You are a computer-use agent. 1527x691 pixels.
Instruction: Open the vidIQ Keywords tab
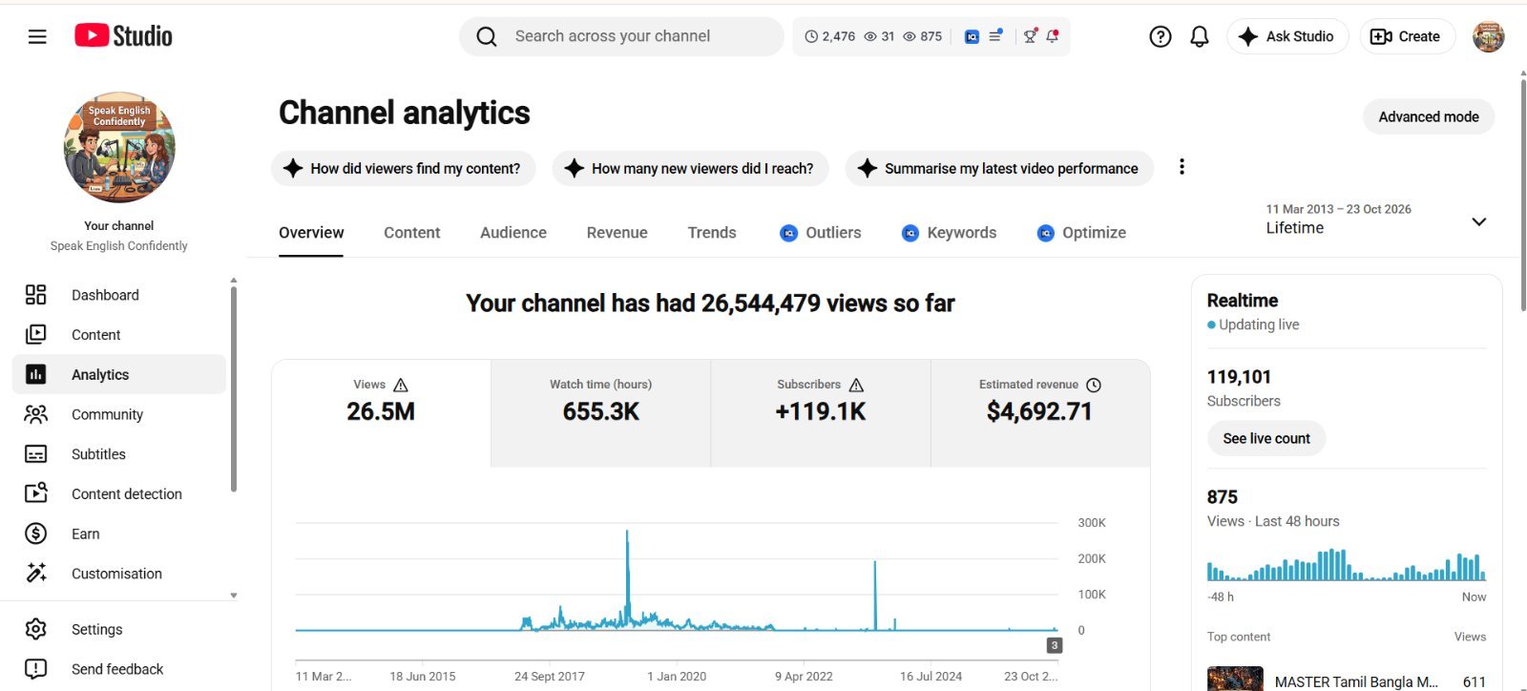click(949, 233)
